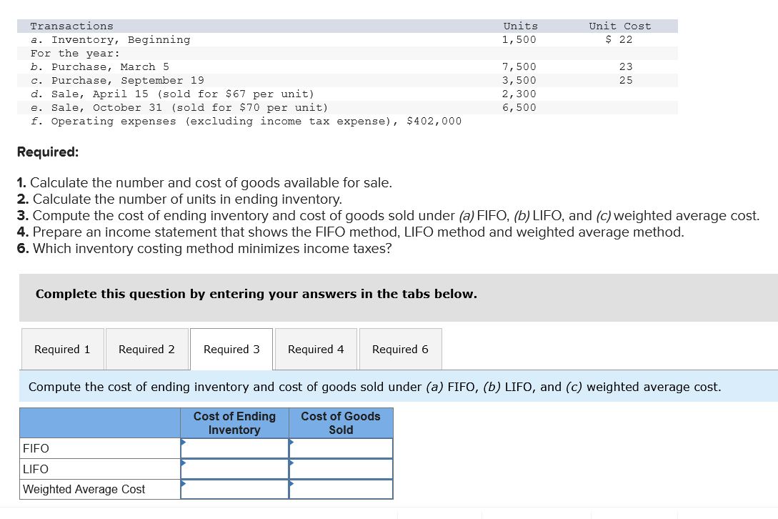Switch to the Required 2 tab
The width and height of the screenshot is (778, 519).
[x=146, y=349]
